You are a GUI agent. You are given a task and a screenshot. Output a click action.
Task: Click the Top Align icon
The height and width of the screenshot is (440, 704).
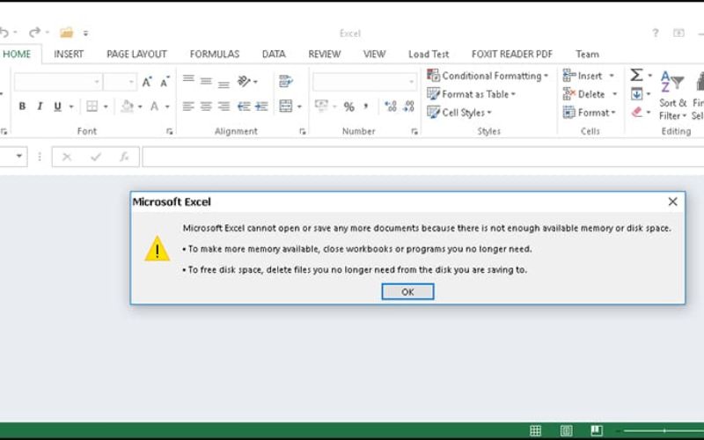click(188, 79)
